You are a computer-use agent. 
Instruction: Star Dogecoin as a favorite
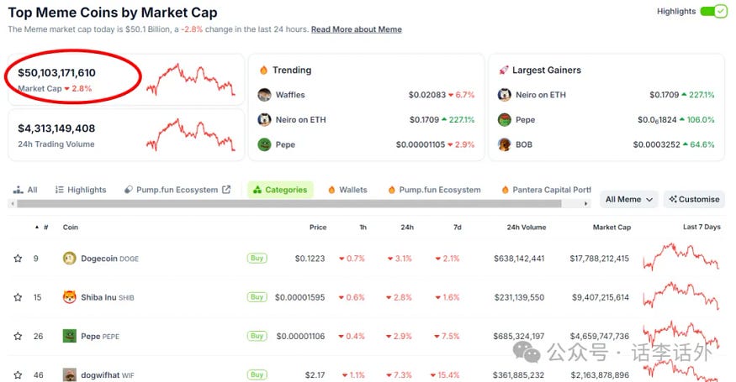18,259
